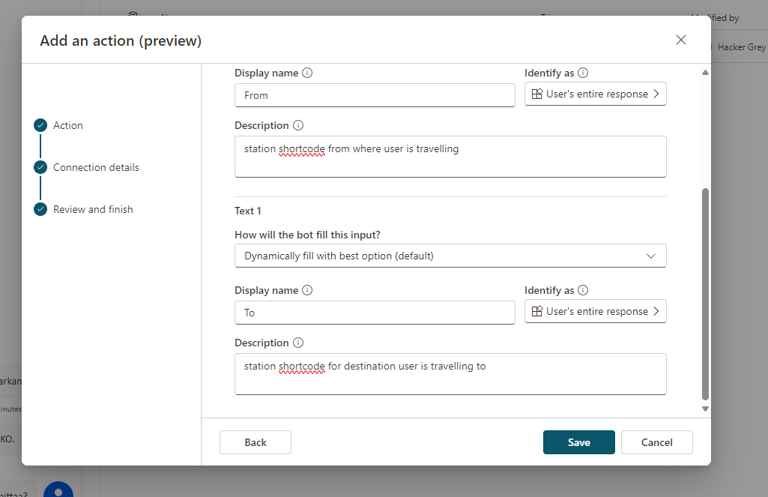Close the Add an action dialog
Viewport: 768px width, 497px height.
680,40
